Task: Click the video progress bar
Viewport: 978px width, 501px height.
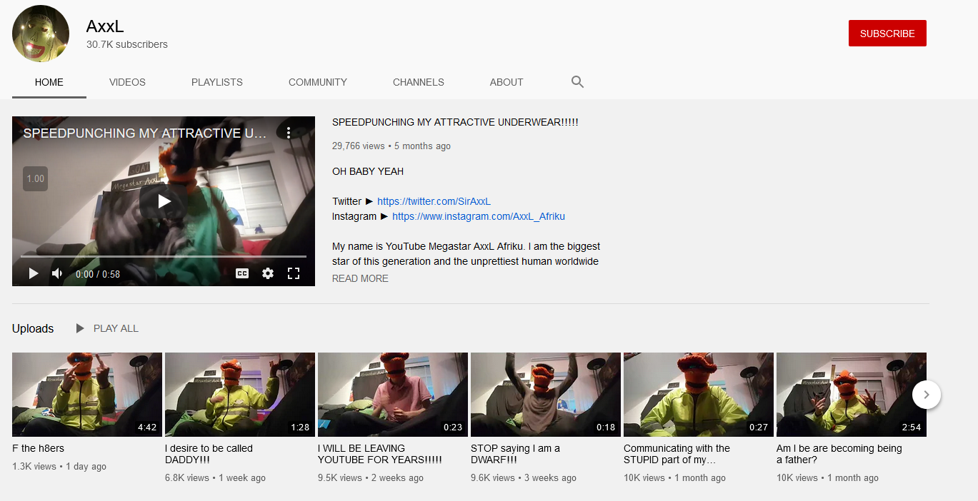Action: [x=164, y=255]
